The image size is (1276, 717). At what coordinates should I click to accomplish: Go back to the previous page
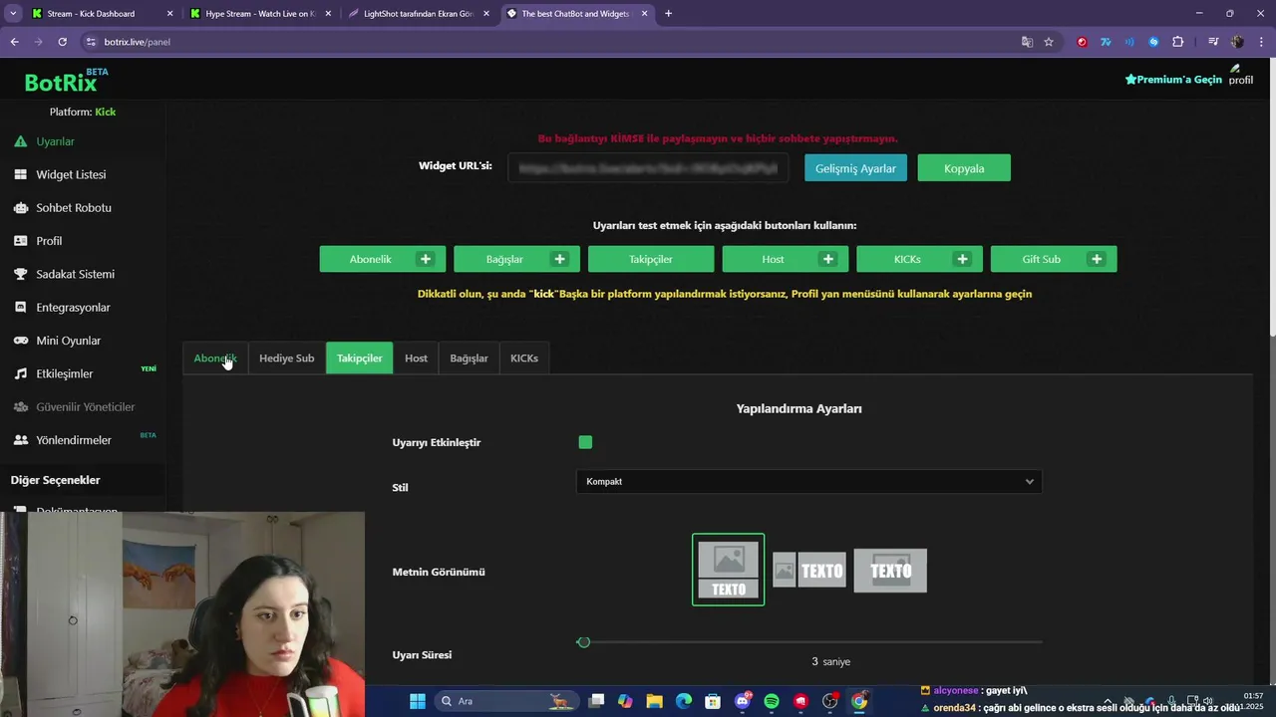[x=14, y=42]
